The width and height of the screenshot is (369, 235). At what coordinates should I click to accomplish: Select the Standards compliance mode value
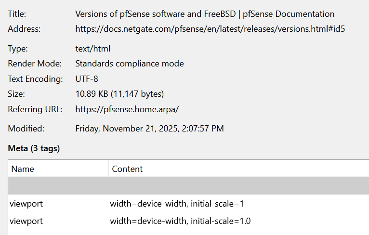click(130, 64)
